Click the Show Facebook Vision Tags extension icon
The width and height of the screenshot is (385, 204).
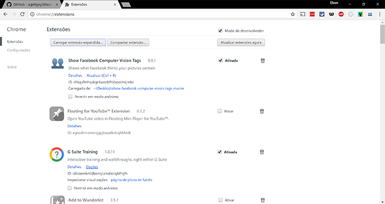pyautogui.click(x=58, y=63)
